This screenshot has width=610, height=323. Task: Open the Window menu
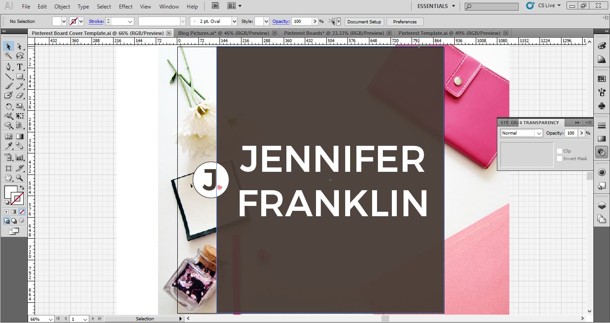click(x=169, y=6)
